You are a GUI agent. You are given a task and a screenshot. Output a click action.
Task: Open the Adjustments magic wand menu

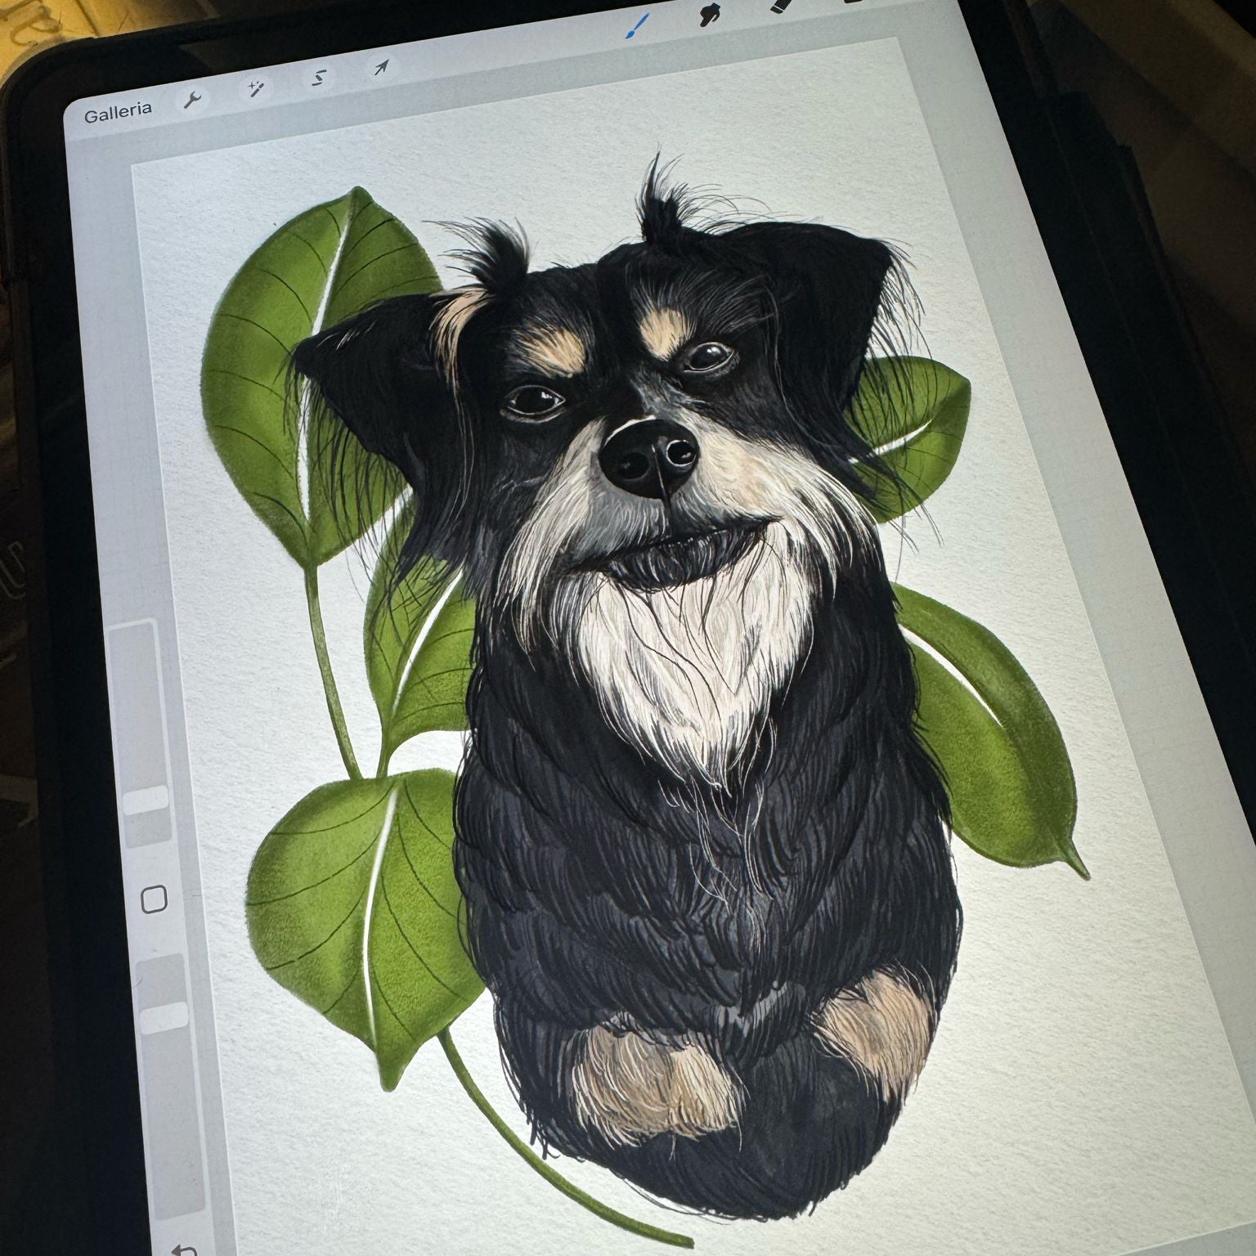pos(257,87)
